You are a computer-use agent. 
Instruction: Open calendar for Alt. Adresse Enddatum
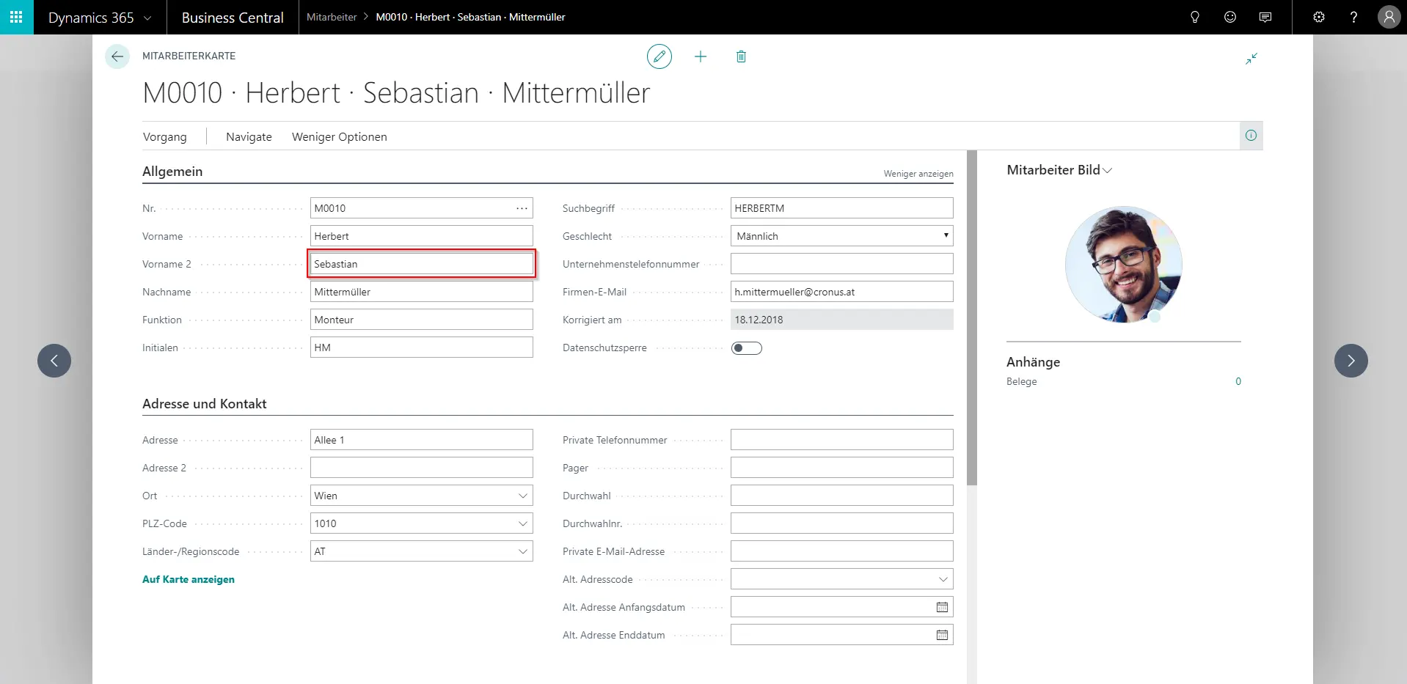pyautogui.click(x=942, y=635)
